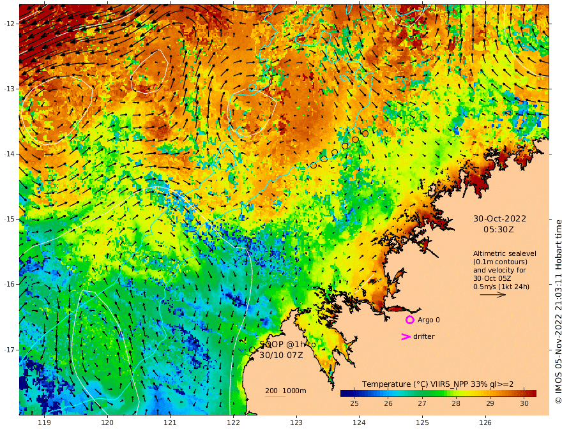The height and width of the screenshot is (434, 562).
Task: Click the 'SOOP @1h to' label
Action: click(288, 344)
